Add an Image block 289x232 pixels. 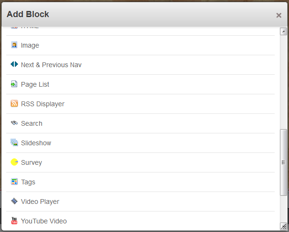[30, 46]
